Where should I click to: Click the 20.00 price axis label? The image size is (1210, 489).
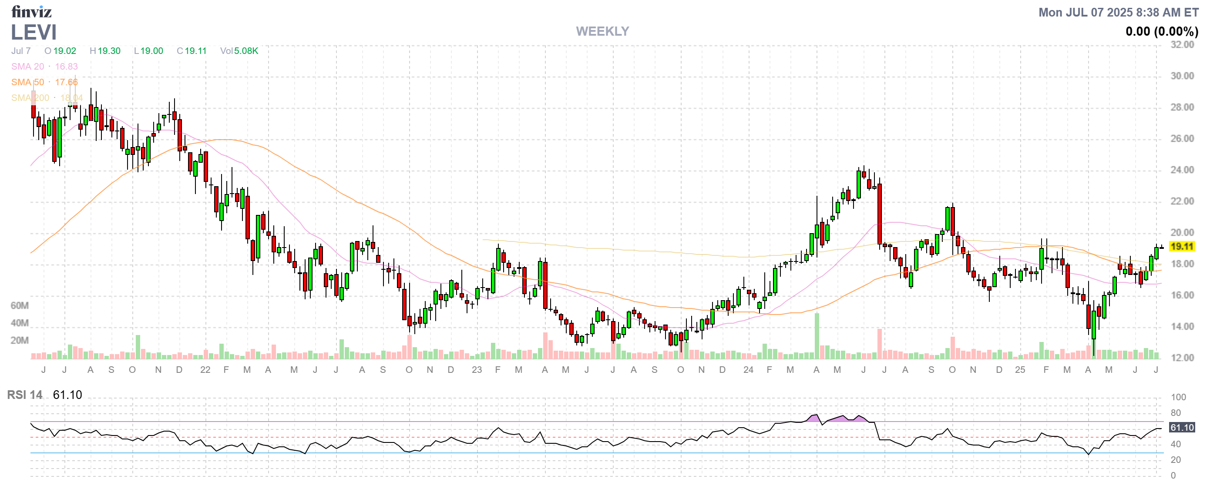(x=1182, y=233)
